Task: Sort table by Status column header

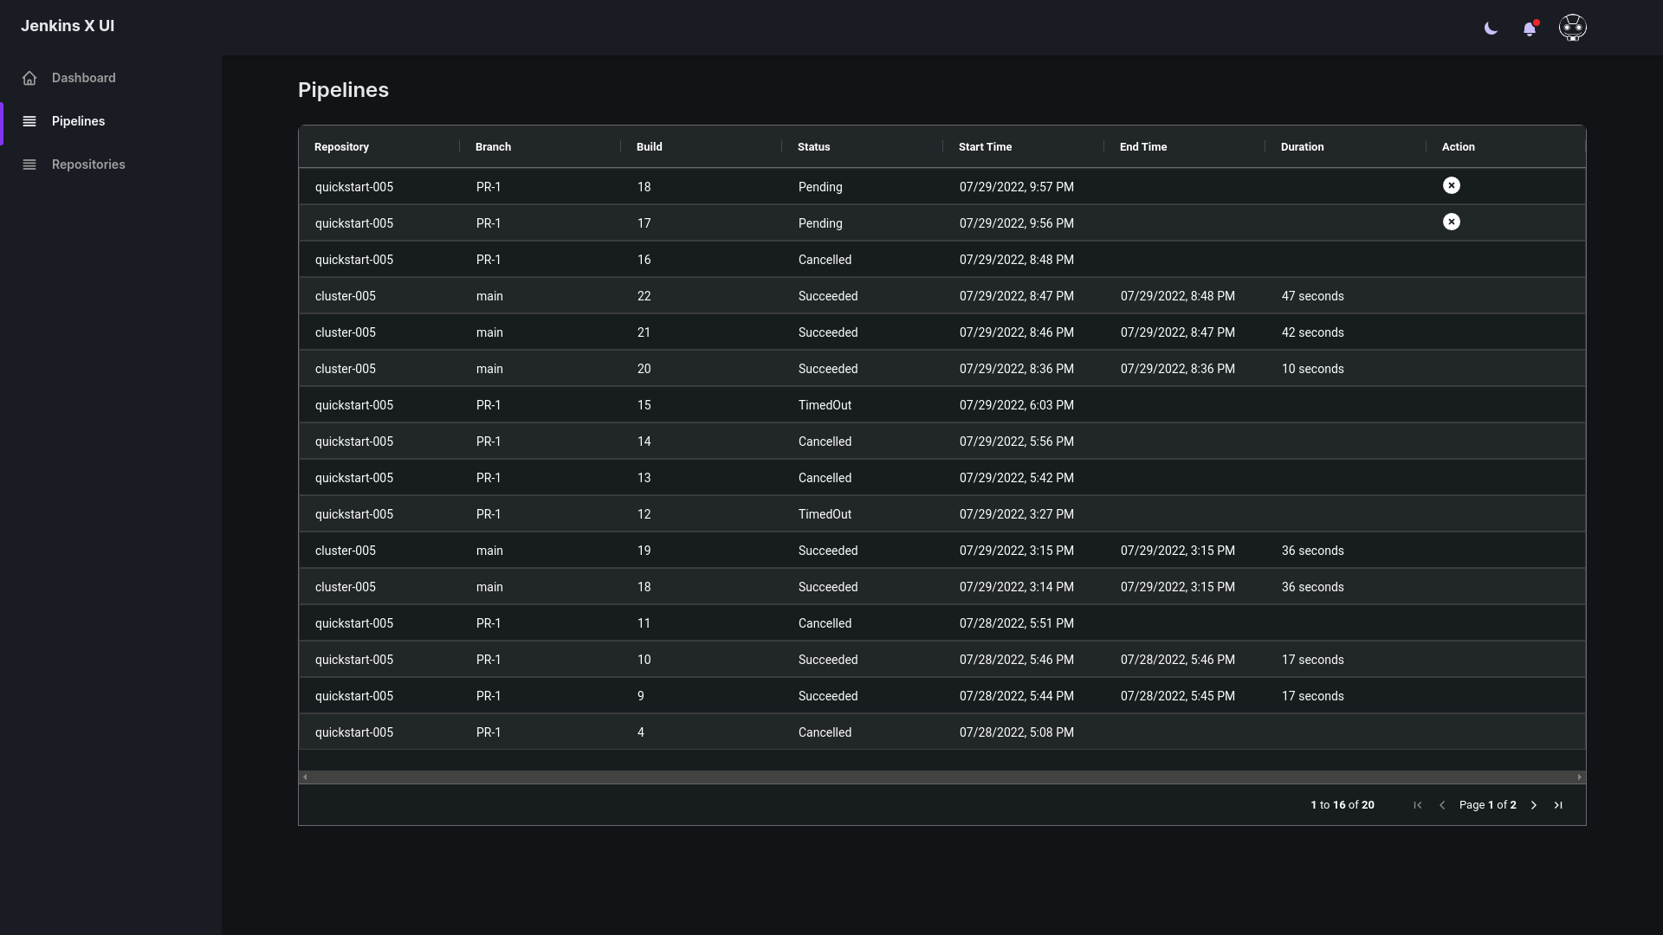Action: pyautogui.click(x=813, y=147)
